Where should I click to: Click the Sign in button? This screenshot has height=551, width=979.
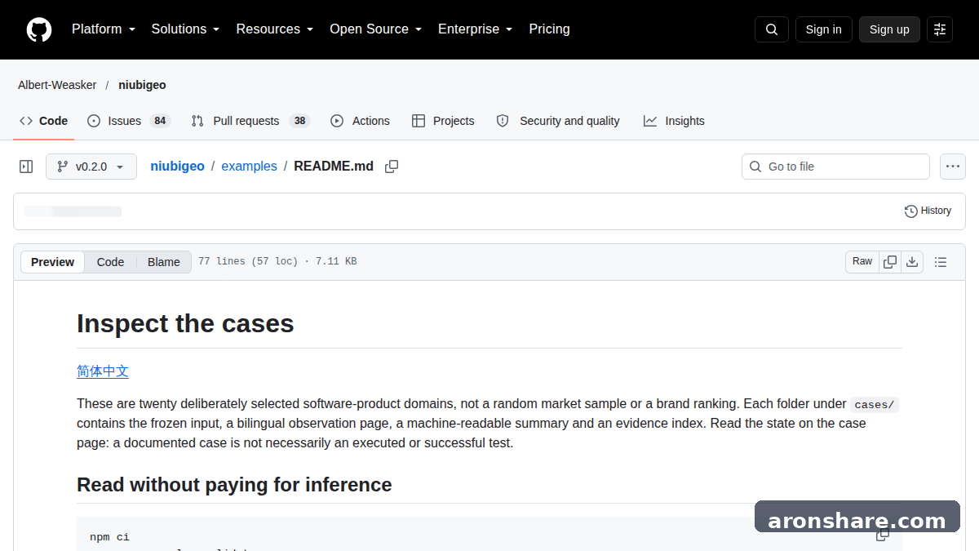[823, 29]
